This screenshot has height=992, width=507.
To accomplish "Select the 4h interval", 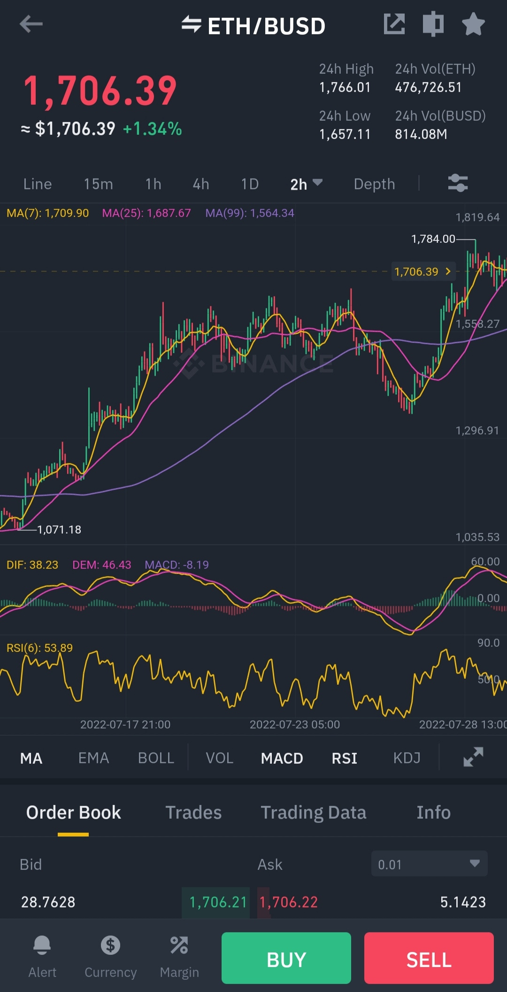I will click(201, 184).
